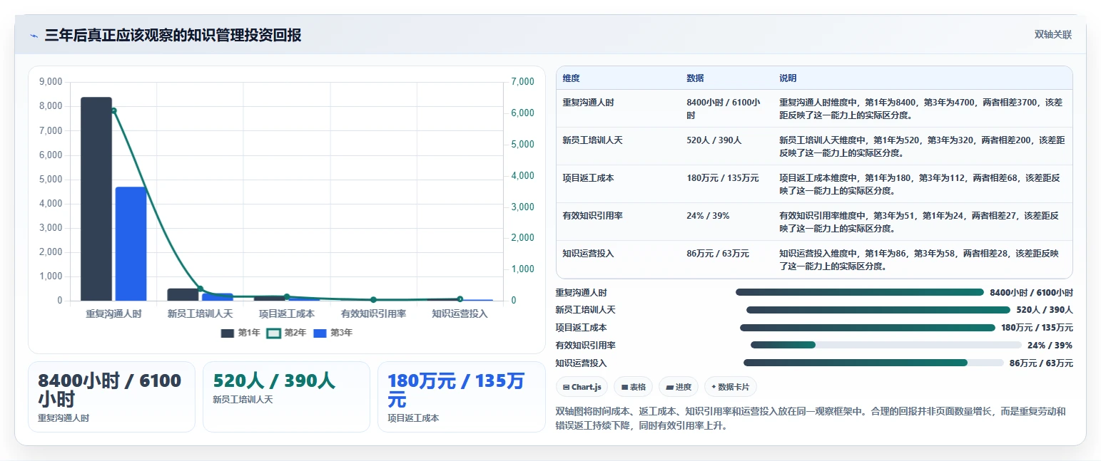Click the 有效知识引用率 x-axis label

click(x=373, y=314)
